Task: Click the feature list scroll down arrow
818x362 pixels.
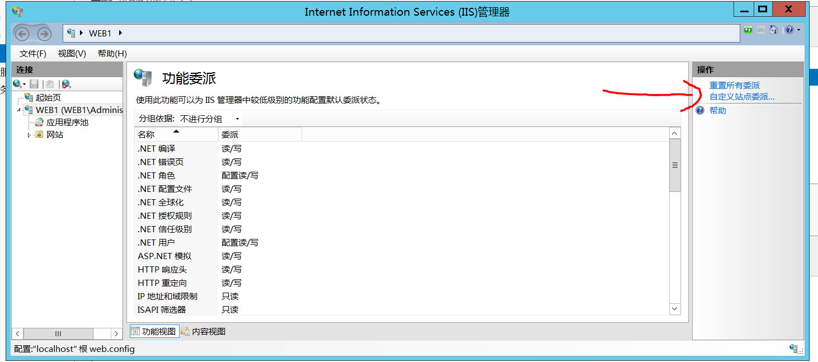Action: click(675, 309)
